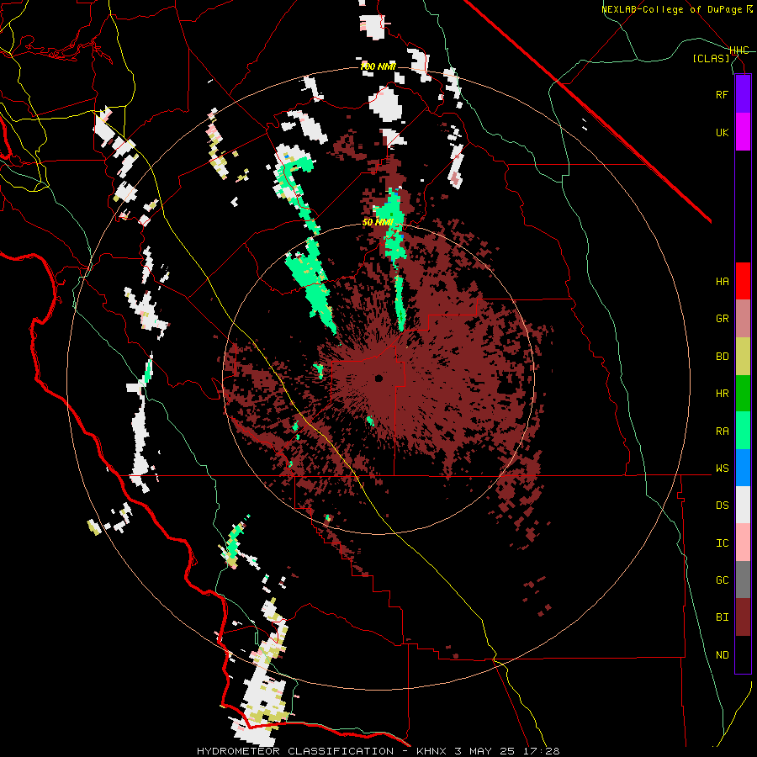Click the WS legend label
757x757 pixels.
[x=722, y=468]
